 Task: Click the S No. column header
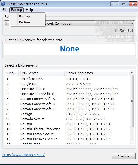(x=12, y=73)
